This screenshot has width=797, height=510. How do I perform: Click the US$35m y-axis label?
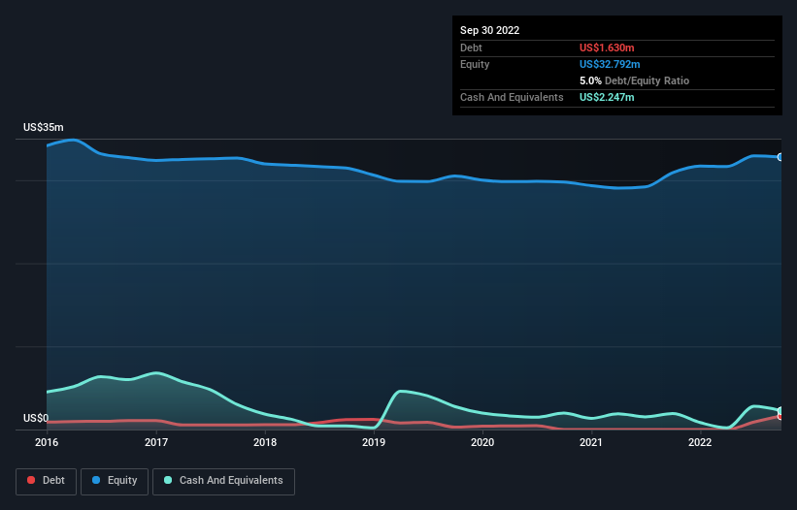(44, 127)
